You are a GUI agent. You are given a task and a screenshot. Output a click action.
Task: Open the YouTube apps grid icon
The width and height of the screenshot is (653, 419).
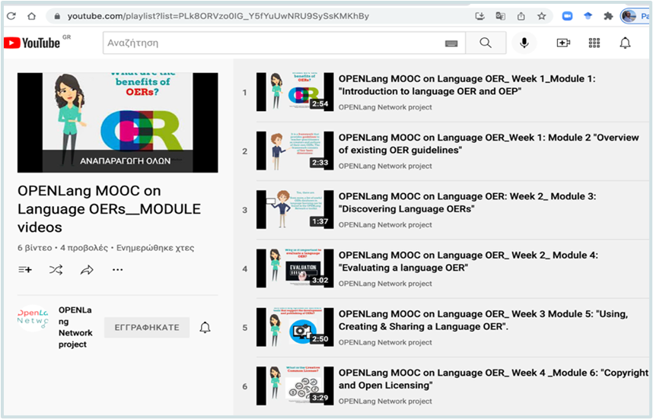point(594,43)
